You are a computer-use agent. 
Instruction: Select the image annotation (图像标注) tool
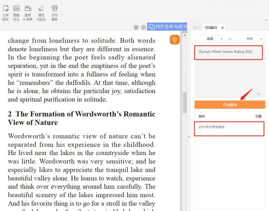point(16,13)
